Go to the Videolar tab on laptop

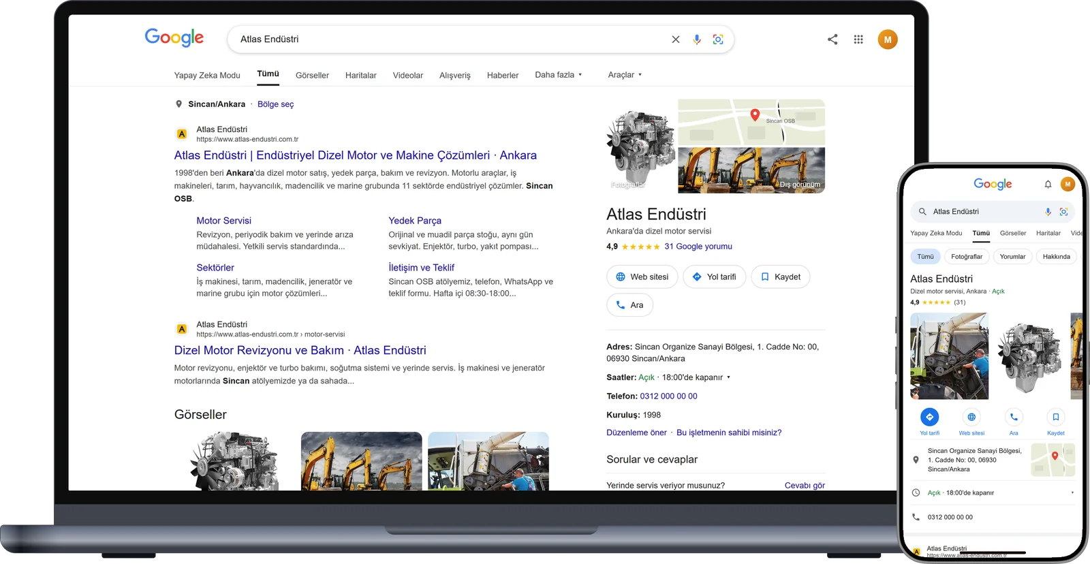(x=407, y=76)
